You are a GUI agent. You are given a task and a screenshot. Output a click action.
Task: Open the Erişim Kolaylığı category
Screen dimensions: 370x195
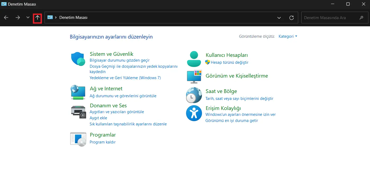(223, 108)
